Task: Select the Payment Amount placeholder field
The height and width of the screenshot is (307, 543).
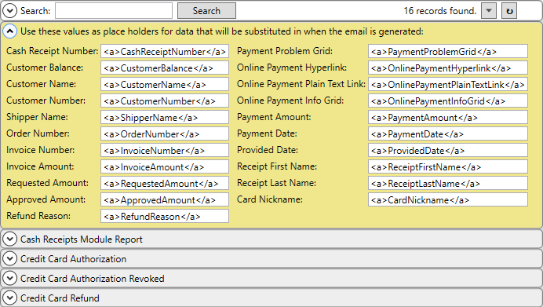Action: pyautogui.click(x=448, y=117)
